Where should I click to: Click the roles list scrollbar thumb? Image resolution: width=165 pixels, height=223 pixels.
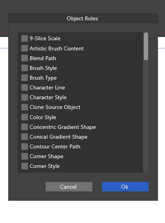pos(146,46)
